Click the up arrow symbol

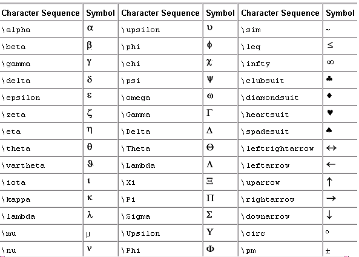coord(329,182)
